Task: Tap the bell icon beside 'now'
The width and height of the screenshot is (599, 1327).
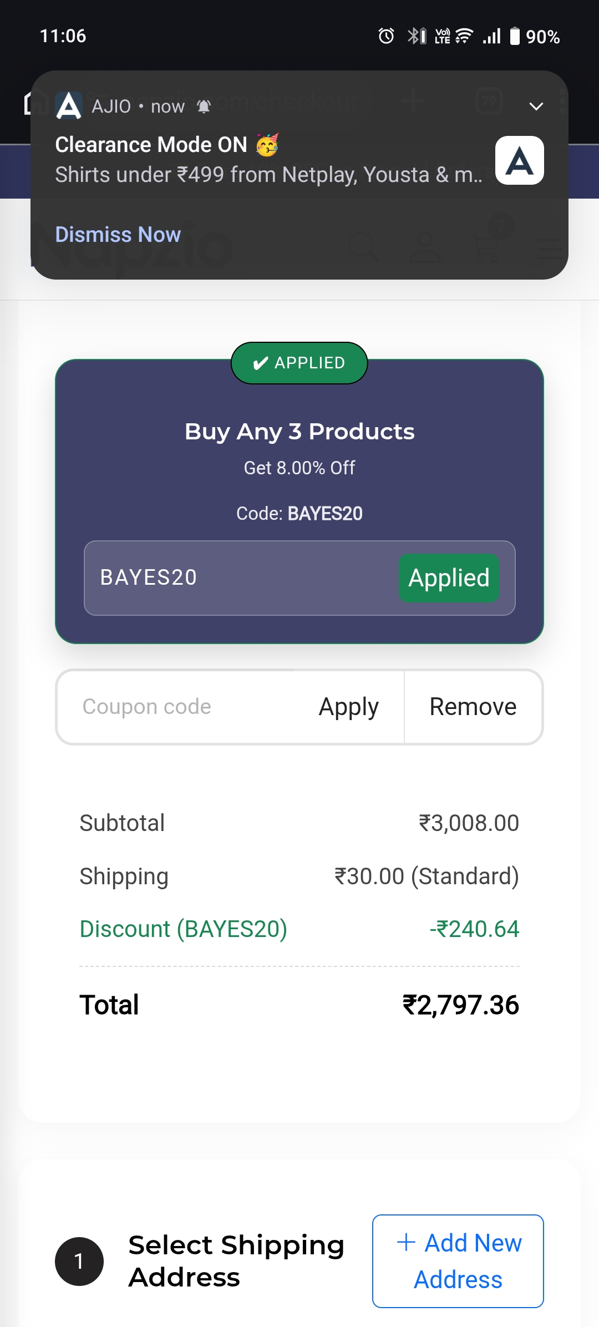Action: (204, 106)
